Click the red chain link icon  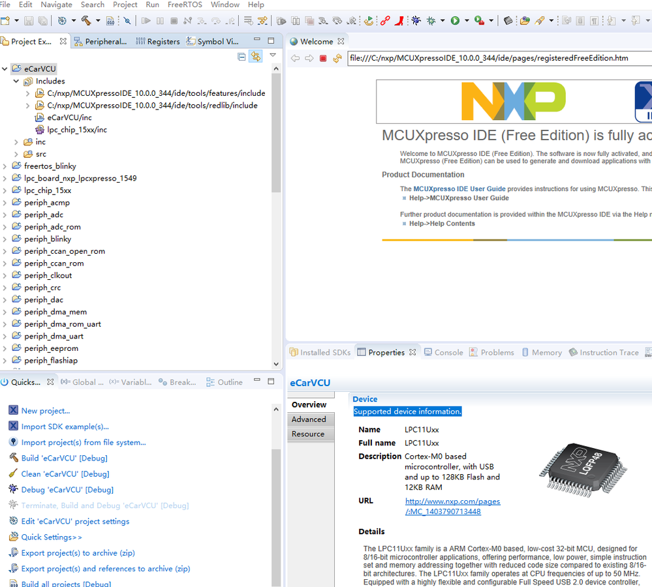click(x=385, y=20)
